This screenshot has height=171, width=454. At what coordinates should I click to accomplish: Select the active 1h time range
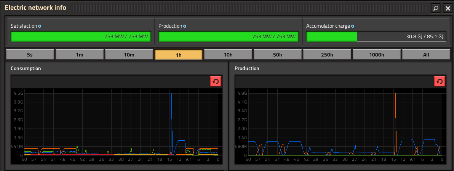click(x=178, y=55)
